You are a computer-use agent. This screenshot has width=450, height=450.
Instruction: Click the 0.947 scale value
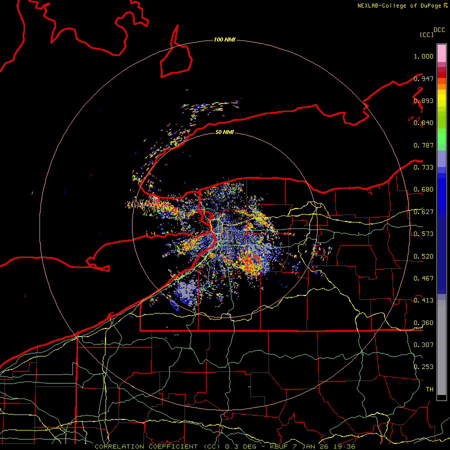pyautogui.click(x=423, y=78)
